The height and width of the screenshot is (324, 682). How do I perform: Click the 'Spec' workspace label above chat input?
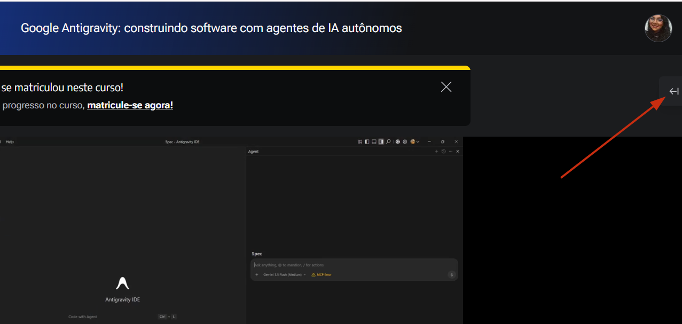tap(257, 254)
